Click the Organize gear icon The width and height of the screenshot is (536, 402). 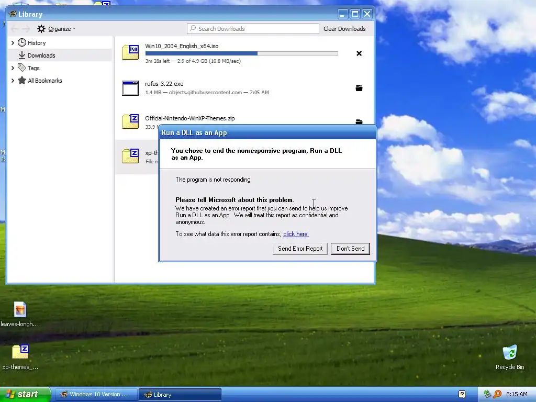point(41,29)
